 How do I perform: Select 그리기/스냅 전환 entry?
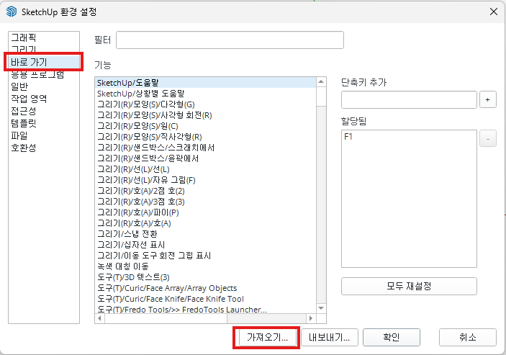click(x=206, y=234)
